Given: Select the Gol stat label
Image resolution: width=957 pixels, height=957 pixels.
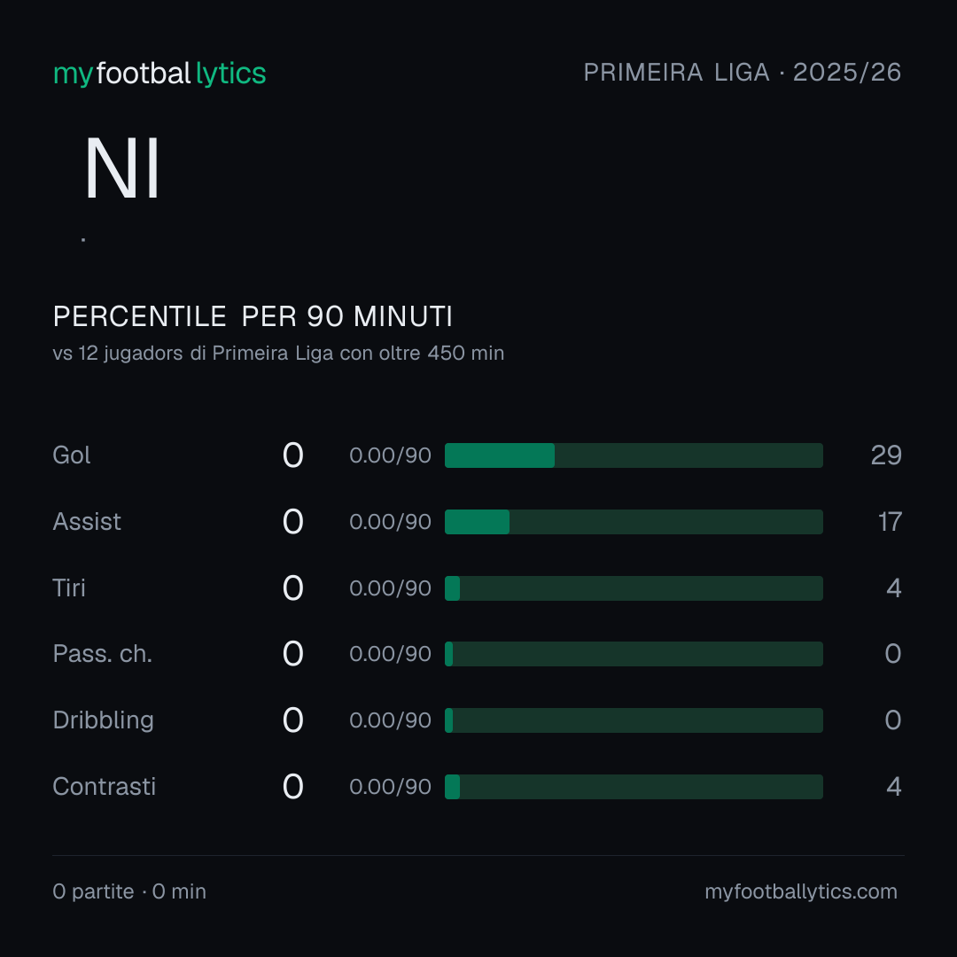Looking at the screenshot, I should (72, 455).
